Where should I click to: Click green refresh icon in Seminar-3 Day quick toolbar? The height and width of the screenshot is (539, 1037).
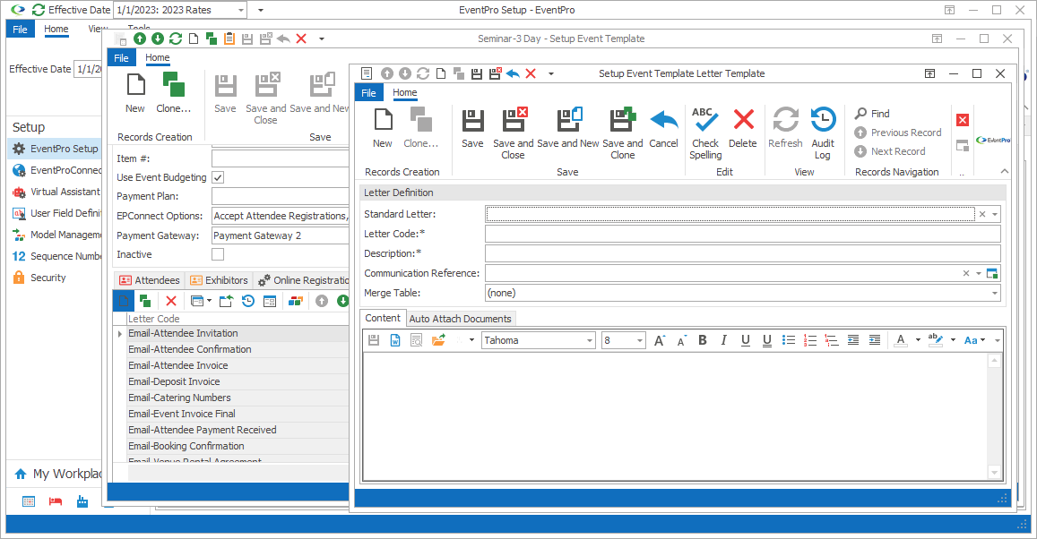[176, 38]
